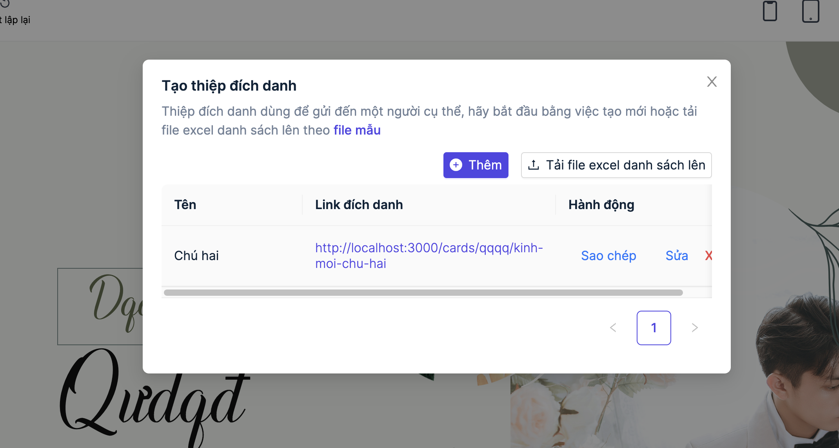
Task: Click the right pagination arrow icon
Action: point(695,328)
